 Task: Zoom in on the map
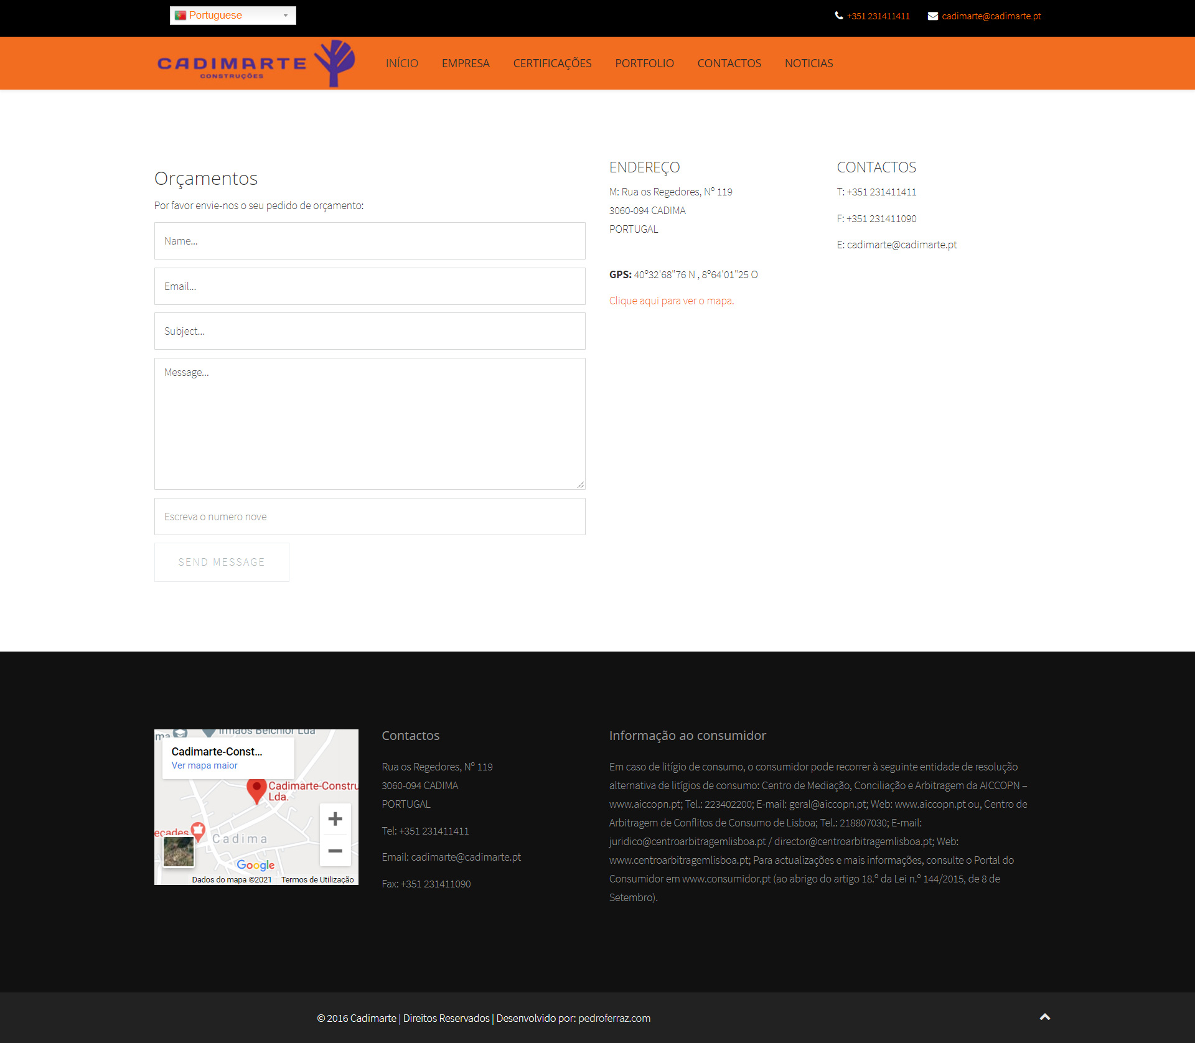tap(335, 818)
